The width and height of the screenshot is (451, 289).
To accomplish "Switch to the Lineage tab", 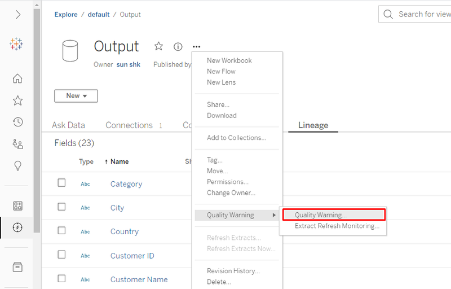I will pyautogui.click(x=313, y=125).
